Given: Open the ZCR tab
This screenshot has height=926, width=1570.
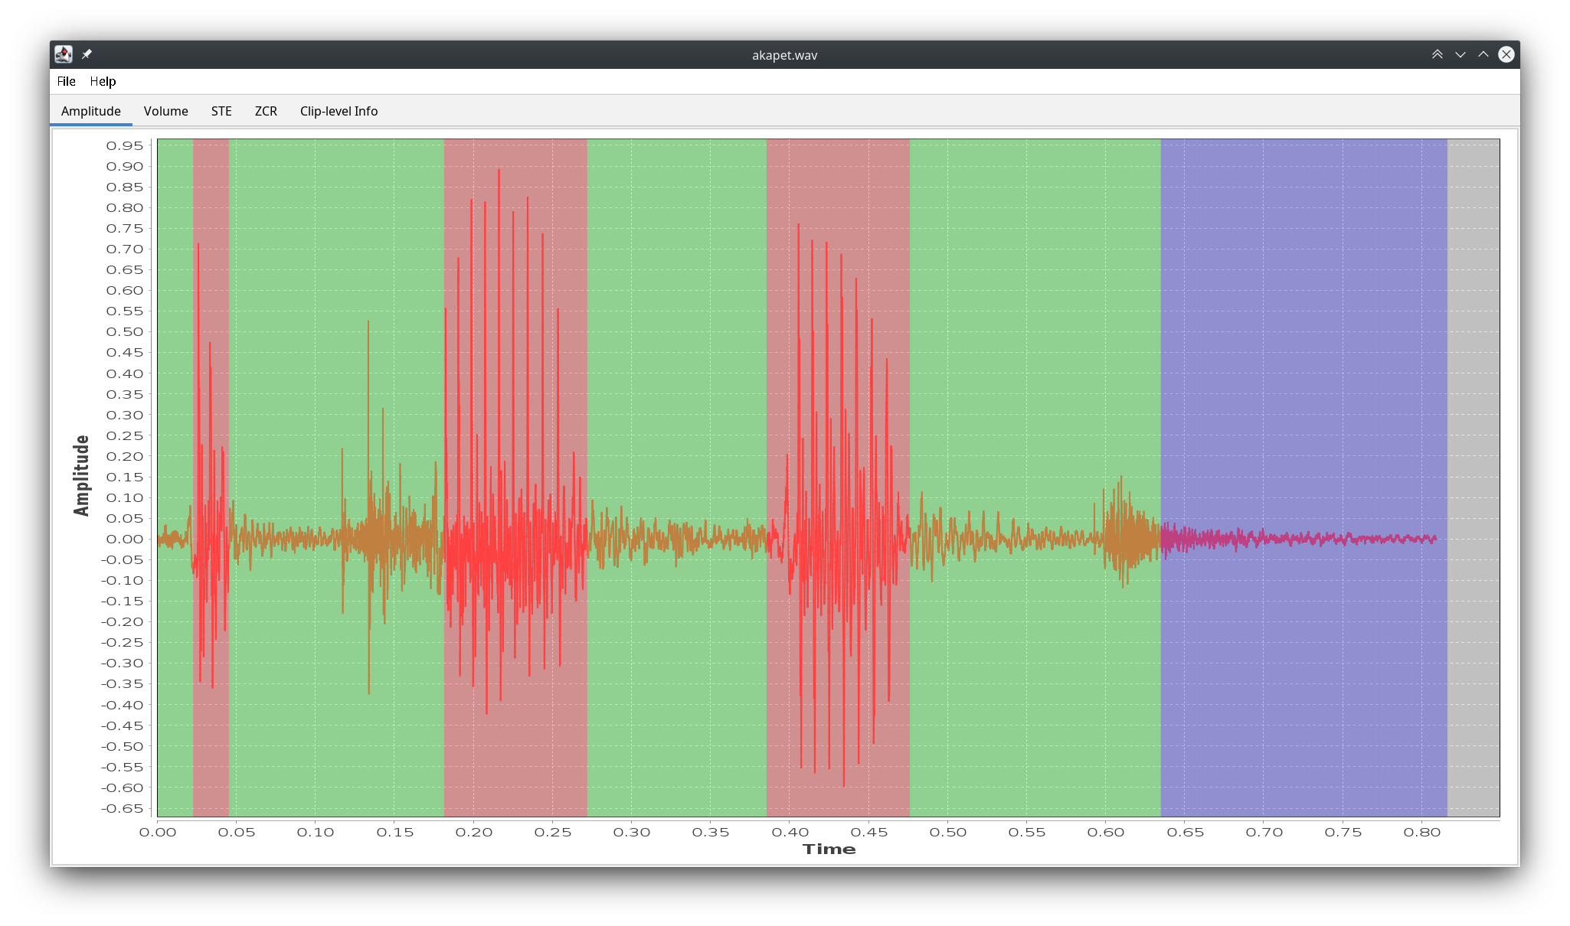Looking at the screenshot, I should point(266,111).
